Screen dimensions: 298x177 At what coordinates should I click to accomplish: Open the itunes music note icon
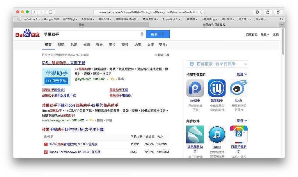tap(217, 134)
